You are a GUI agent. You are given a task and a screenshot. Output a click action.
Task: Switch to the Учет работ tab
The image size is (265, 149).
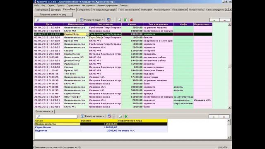click(147, 10)
